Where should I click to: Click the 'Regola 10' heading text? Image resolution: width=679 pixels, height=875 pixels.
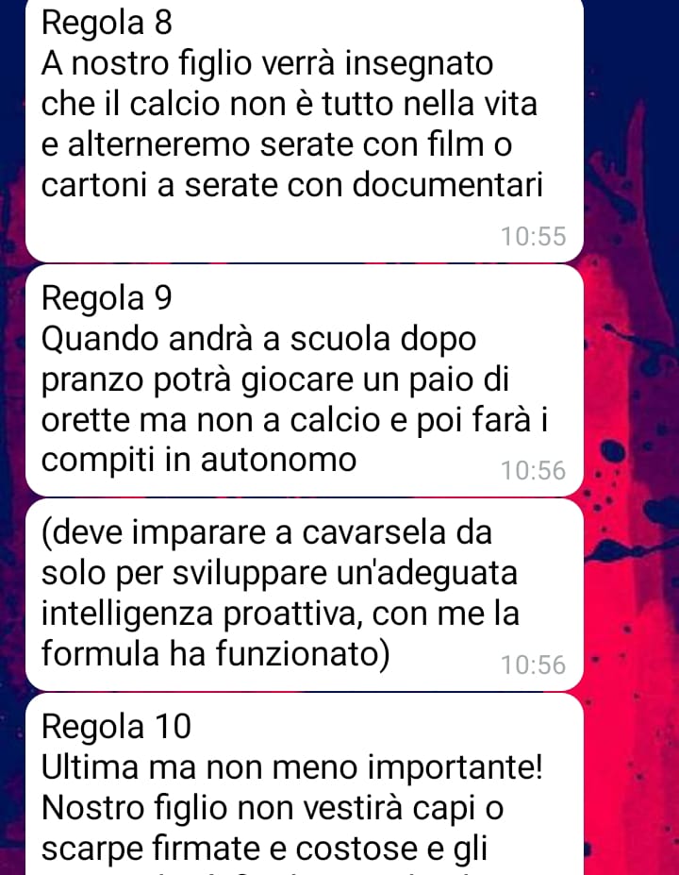[x=116, y=727]
